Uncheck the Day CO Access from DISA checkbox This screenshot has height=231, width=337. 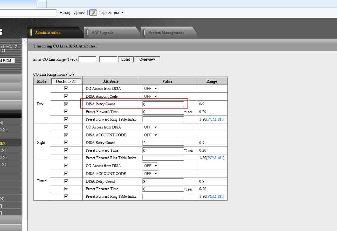[x=66, y=89]
